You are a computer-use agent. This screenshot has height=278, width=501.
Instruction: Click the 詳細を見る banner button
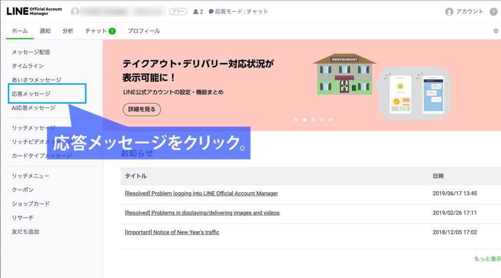(x=142, y=109)
